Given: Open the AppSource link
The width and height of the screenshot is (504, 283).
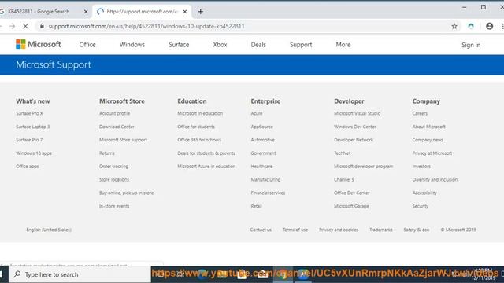Looking at the screenshot, I should (x=262, y=127).
